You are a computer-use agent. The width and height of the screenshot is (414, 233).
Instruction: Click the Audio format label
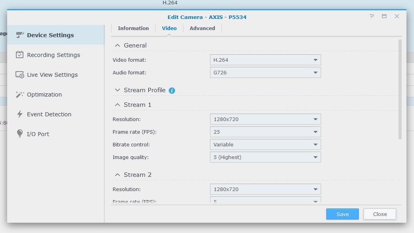(x=129, y=73)
